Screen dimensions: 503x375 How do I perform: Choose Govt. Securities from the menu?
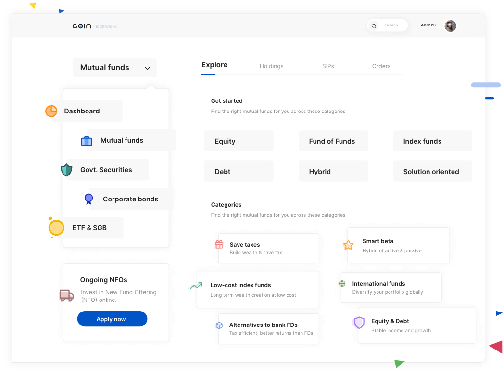pos(108,169)
